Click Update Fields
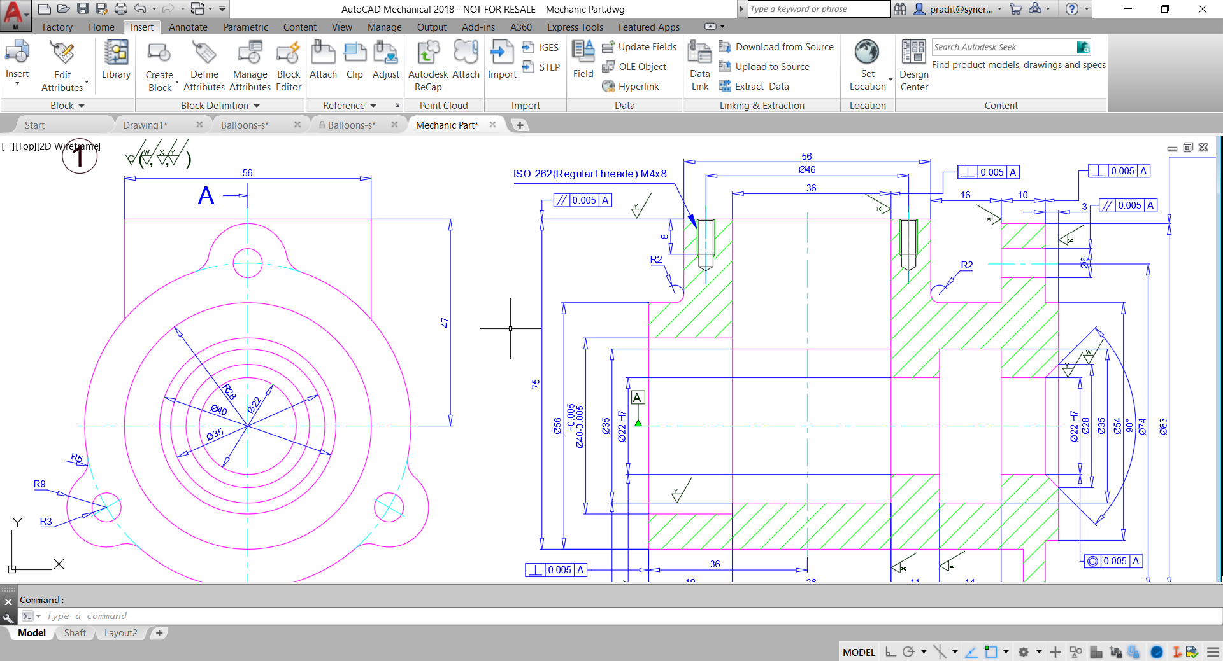This screenshot has height=661, width=1223. tap(647, 46)
